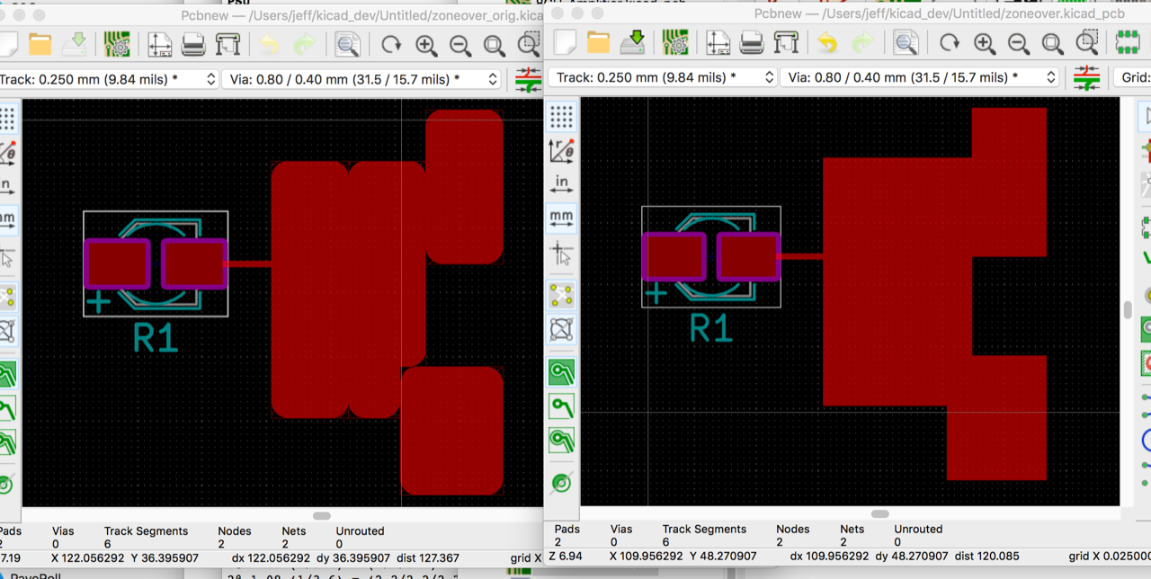Toggle auto track width in right window
The image size is (1151, 579).
1086,78
